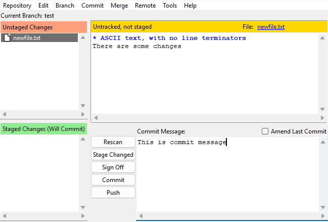Open the newfile.txt link in diff header
This screenshot has width=328, height=222.
pyautogui.click(x=271, y=27)
